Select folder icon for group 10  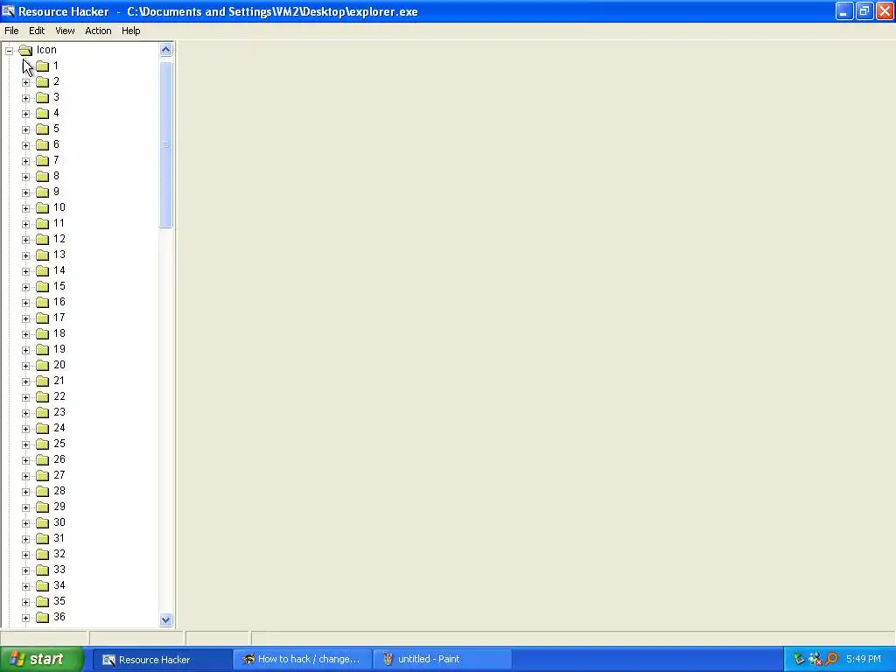tap(42, 208)
